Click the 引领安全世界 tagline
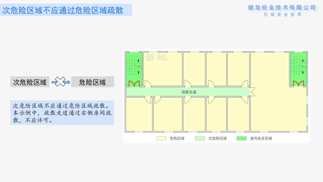323x182 pixels. point(283,15)
